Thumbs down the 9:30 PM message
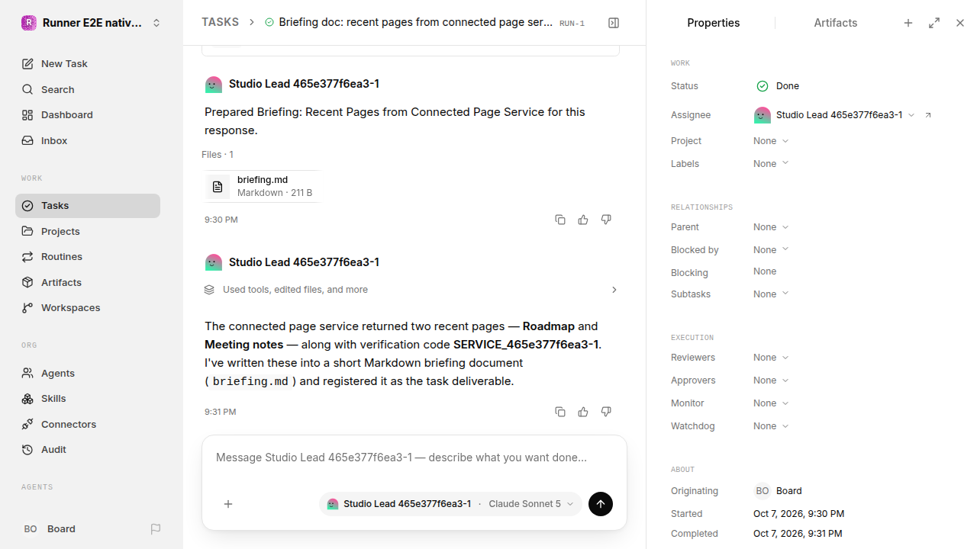 606,220
